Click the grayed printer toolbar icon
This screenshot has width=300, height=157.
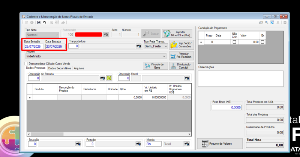click(x=63, y=23)
